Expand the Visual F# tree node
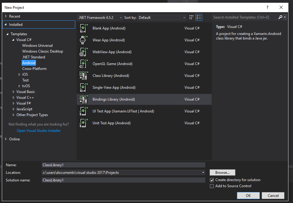The height and width of the screenshot is (203, 293). point(13,103)
